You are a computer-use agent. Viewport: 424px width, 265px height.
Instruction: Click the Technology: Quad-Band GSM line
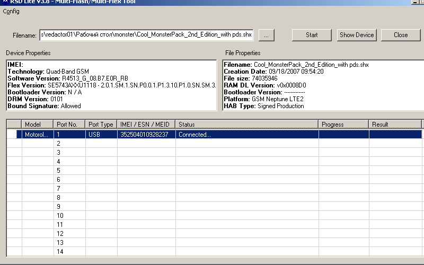coord(48,72)
